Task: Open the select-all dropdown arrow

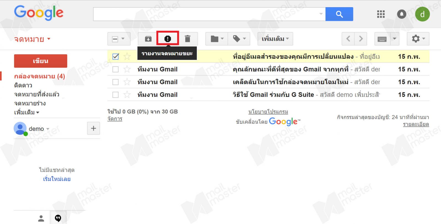Action: tap(123, 39)
